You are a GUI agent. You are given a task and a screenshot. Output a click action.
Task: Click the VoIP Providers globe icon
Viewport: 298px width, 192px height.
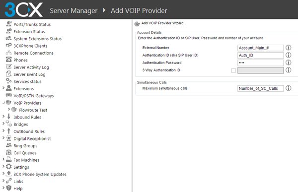(x=9, y=102)
